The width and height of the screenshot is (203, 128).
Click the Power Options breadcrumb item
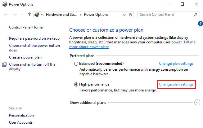96,15
